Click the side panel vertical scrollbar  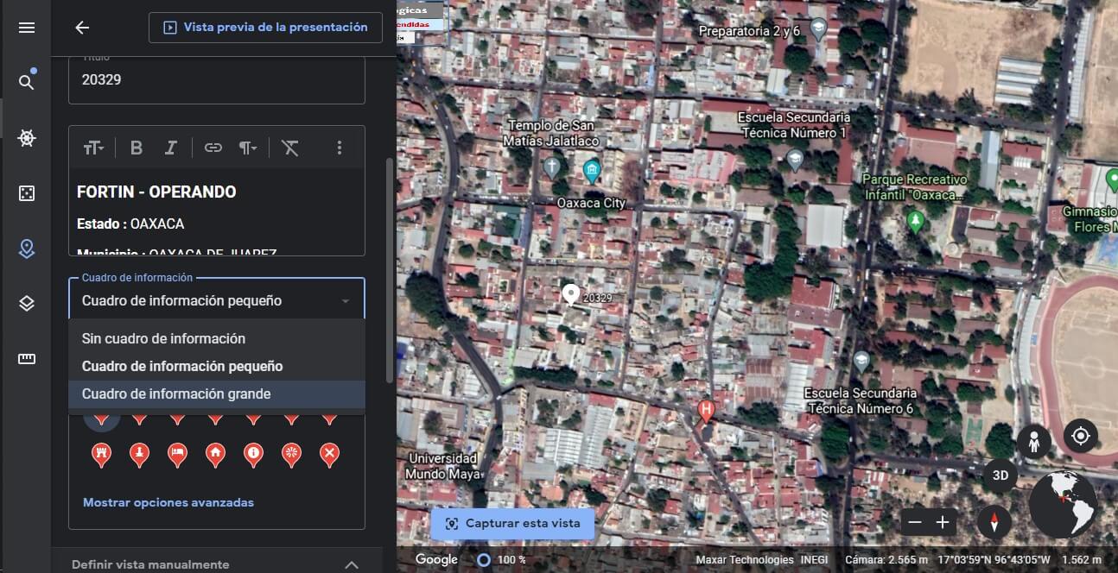(389, 270)
